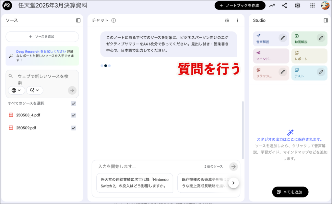
Task: Collapse the Studio panel with sidebar icon
Action: 326,20
